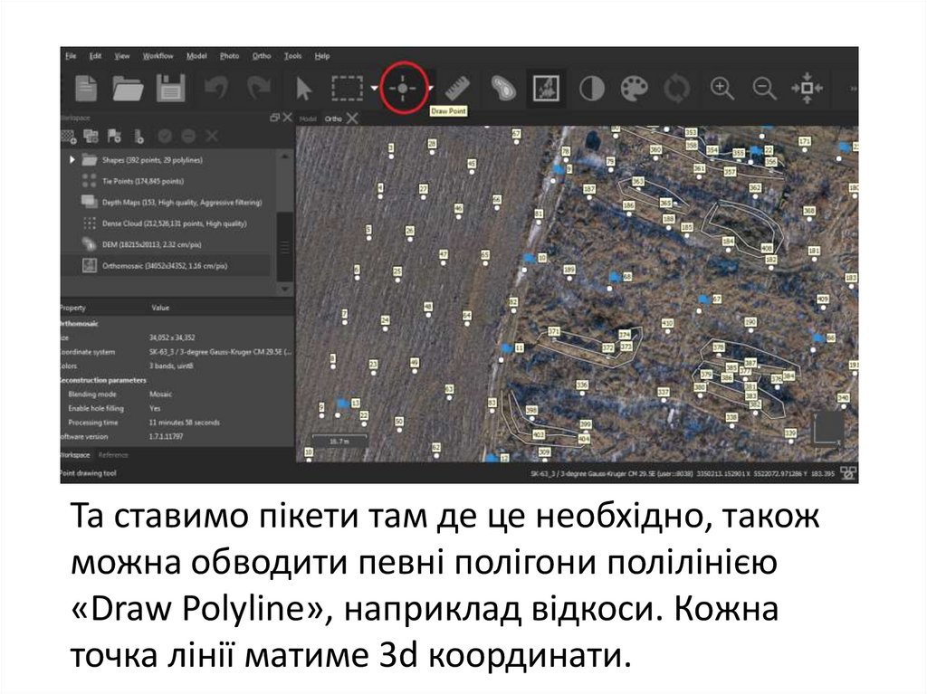Click Enable items checkmark icon in Workspace
The image size is (927, 694).
pos(165,137)
